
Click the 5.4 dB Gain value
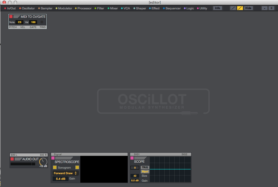[61, 179]
